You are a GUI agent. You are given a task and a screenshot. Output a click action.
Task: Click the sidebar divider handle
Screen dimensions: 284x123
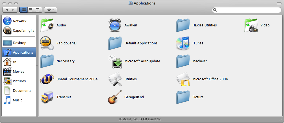pos(37,66)
